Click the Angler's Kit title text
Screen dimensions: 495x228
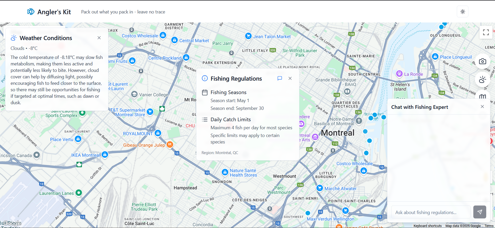(54, 12)
